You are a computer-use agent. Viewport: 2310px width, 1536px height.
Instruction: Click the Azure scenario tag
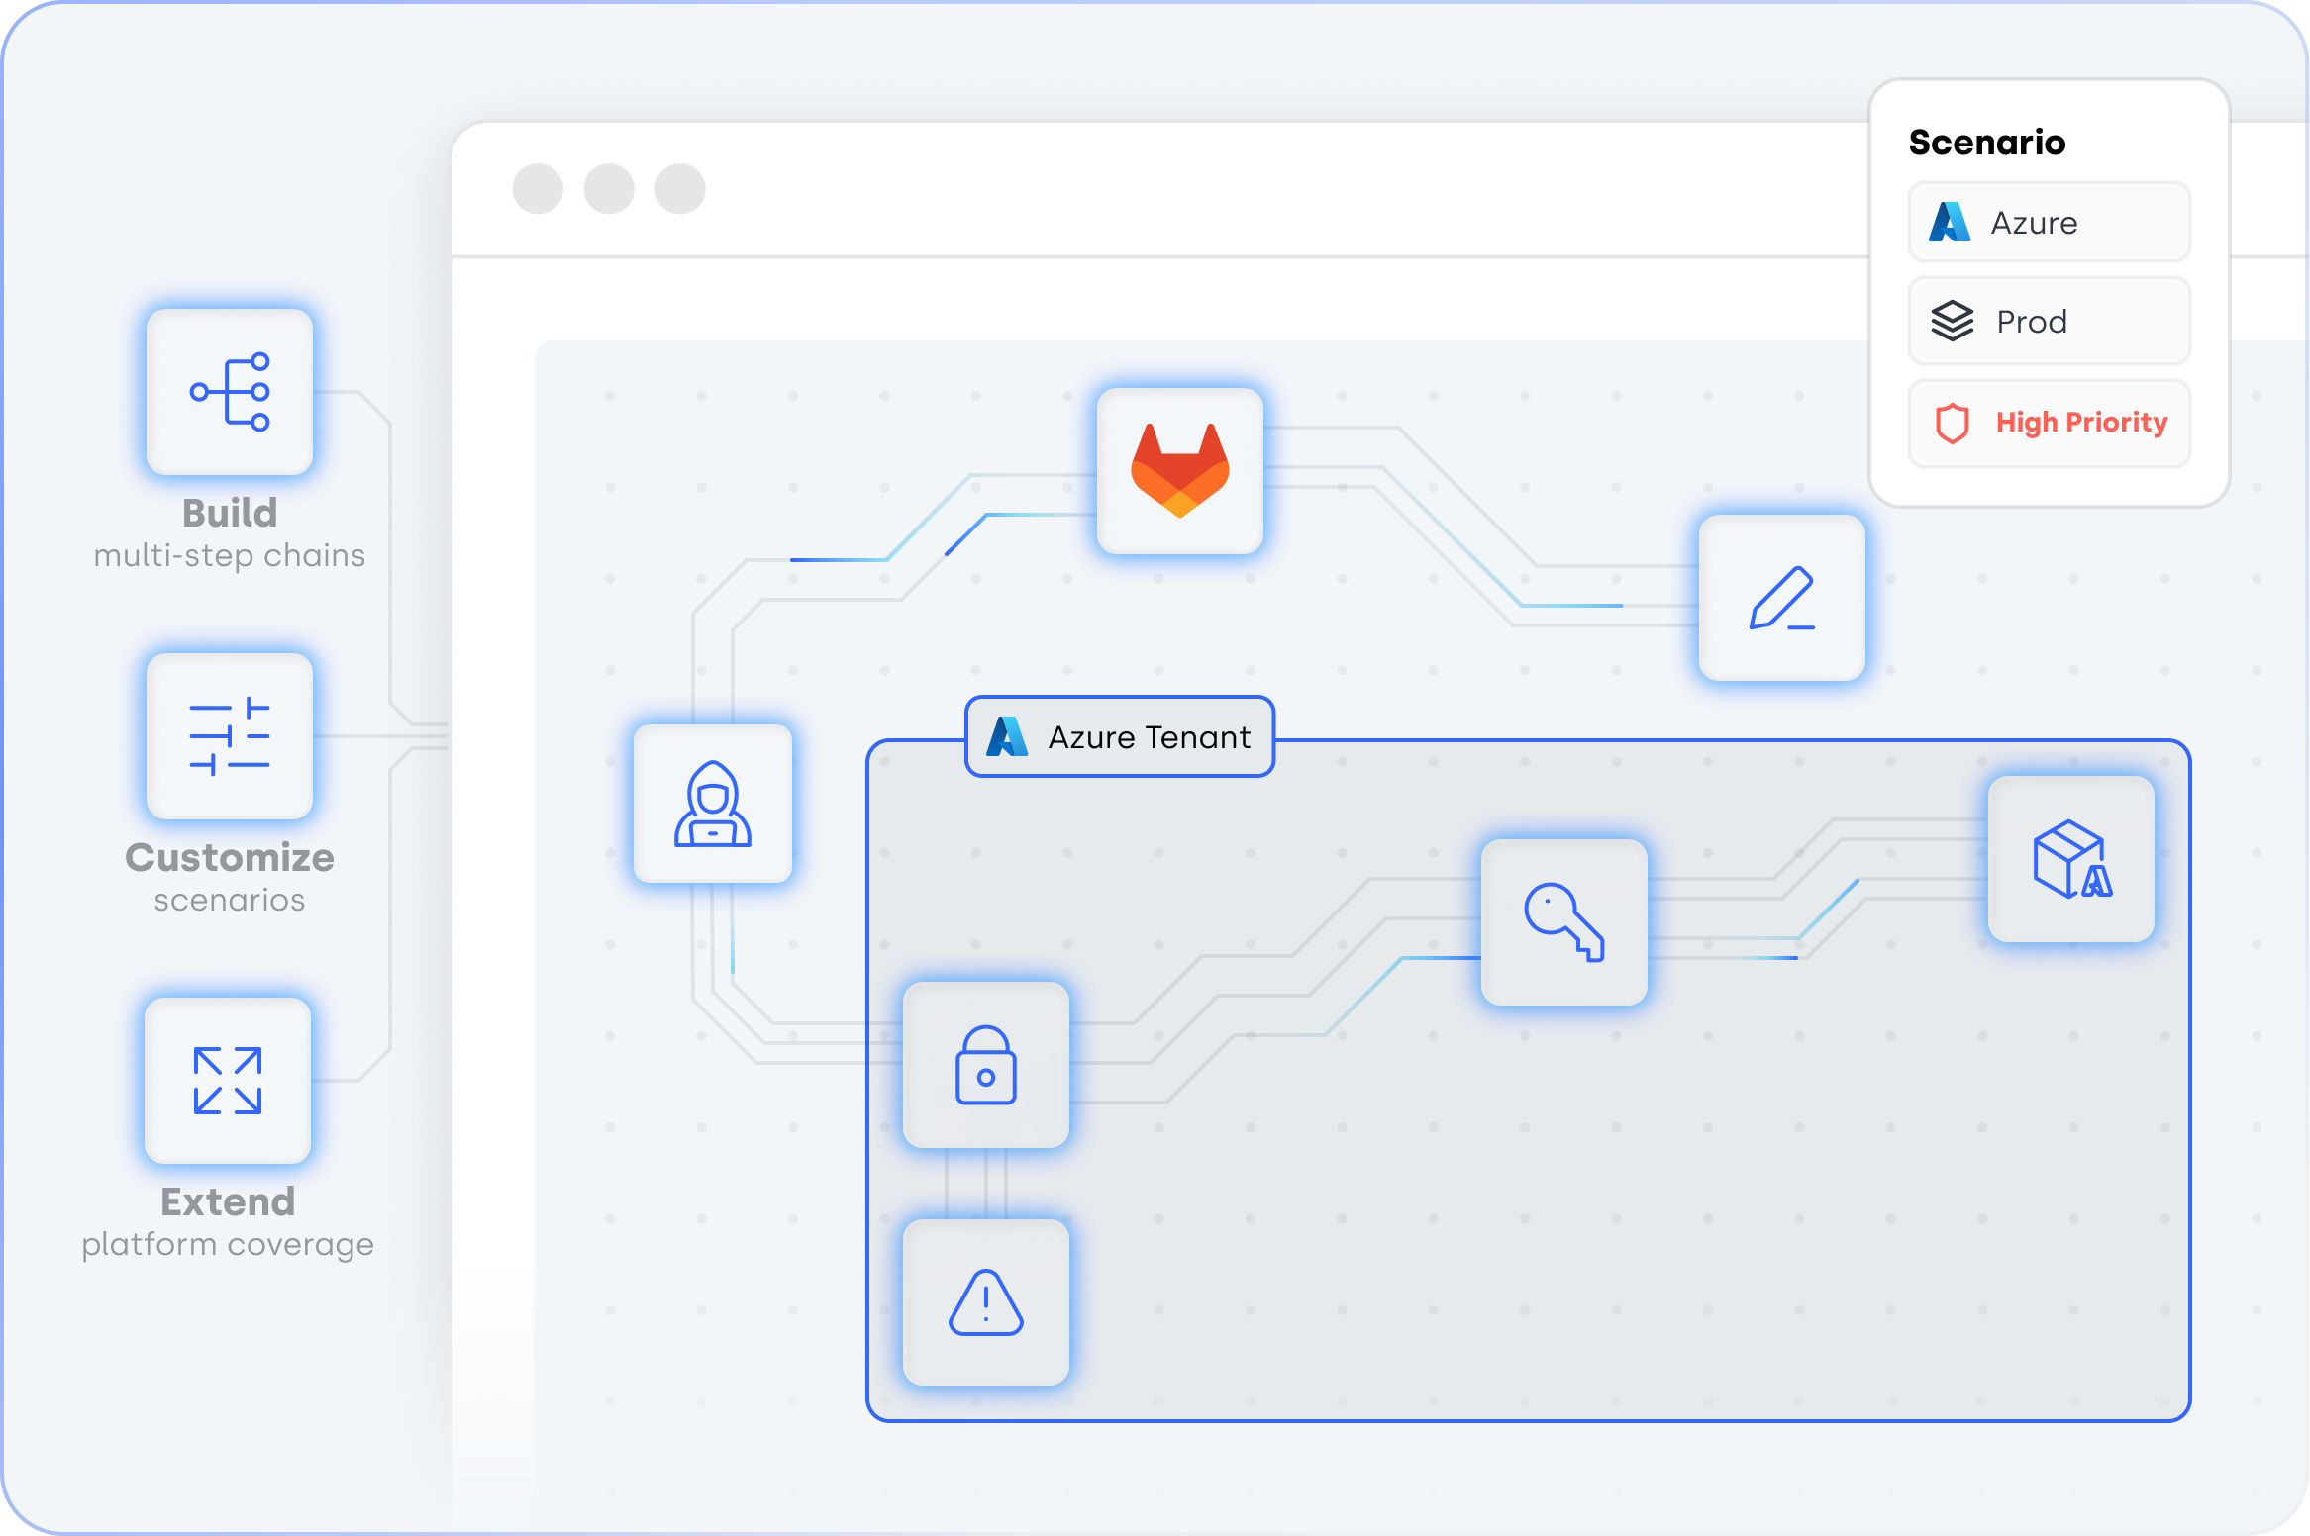(x=2050, y=223)
